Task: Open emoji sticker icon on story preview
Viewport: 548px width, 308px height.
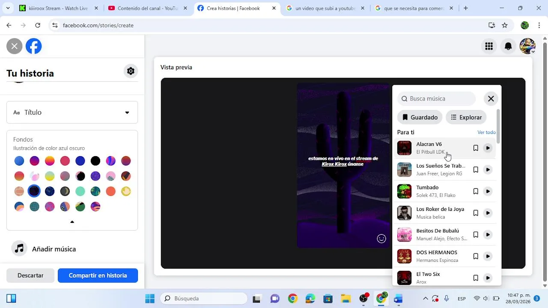Action: 381,239
